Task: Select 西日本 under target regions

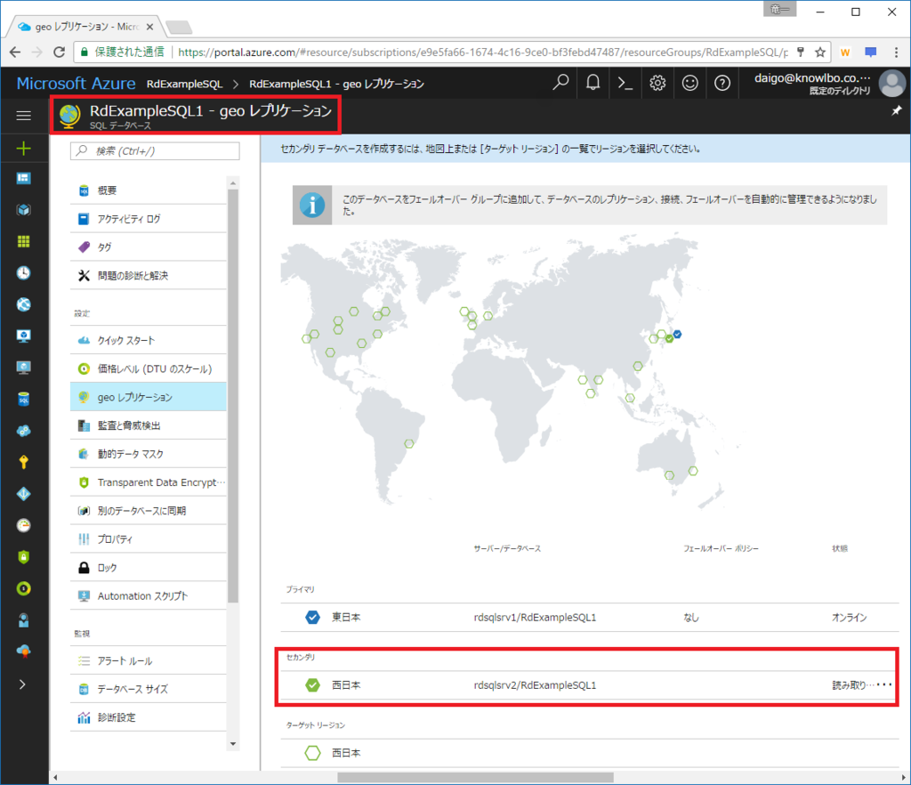Action: (590, 753)
